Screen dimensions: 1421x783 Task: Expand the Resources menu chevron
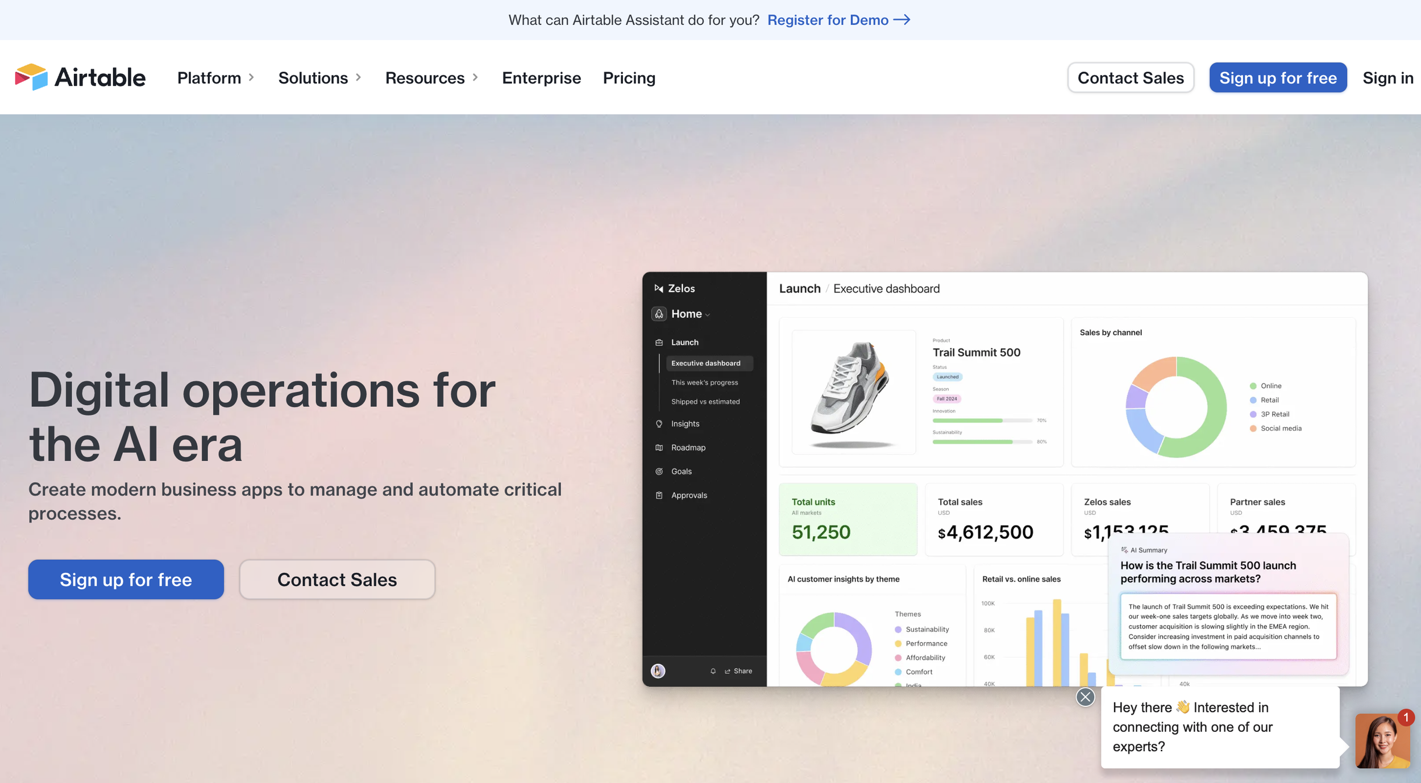pos(475,77)
